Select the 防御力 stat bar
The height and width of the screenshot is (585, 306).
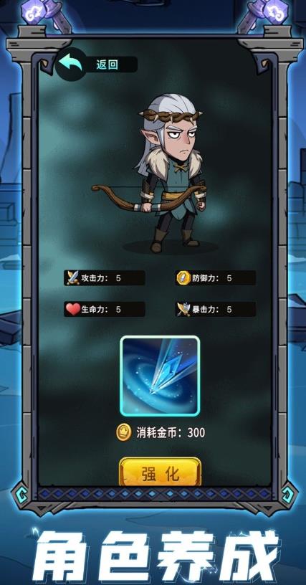[216, 278]
